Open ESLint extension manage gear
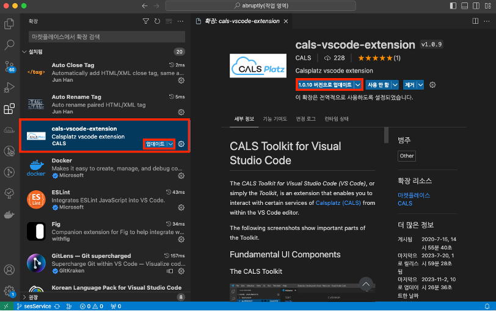Image resolution: width=496 pixels, height=311 pixels. click(x=181, y=207)
